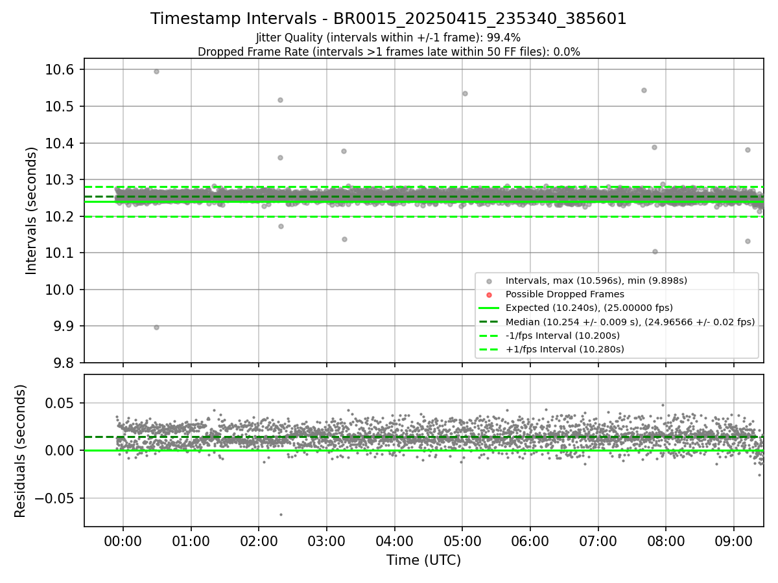Click the gray dot marker beside 'Intervals, max' in the legend
Image resolution: width=778 pixels, height=583 pixels.
pos(489,281)
